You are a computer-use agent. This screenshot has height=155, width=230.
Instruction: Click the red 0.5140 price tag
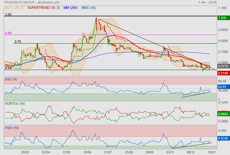tap(223, 73)
